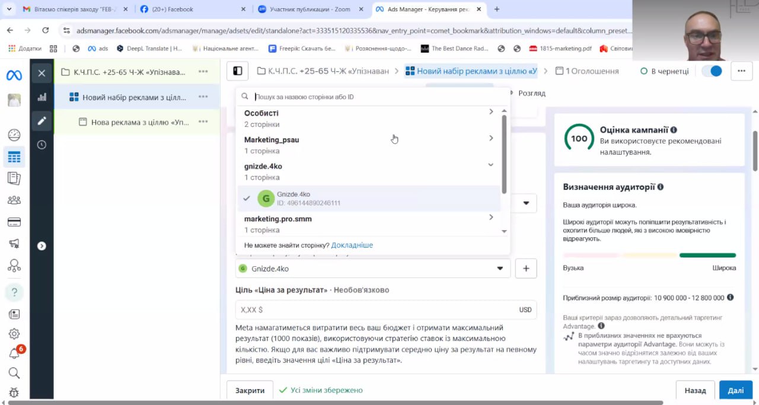Viewport: 759px width, 405px height.
Task: Toggle the side panel layout icon
Action: (x=238, y=71)
